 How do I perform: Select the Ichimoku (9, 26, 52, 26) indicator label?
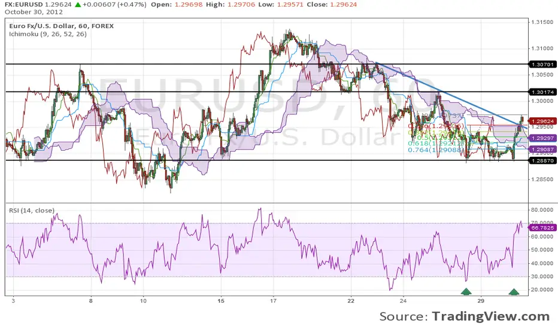(x=48, y=34)
